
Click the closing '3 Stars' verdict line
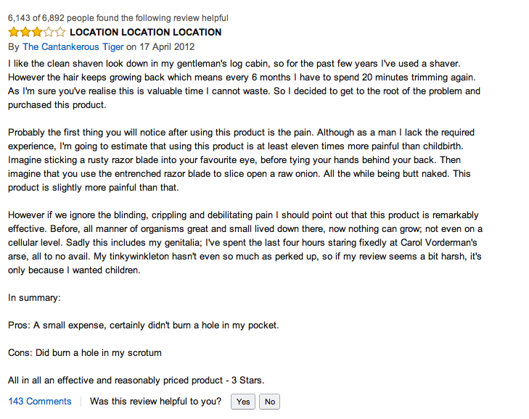136,381
